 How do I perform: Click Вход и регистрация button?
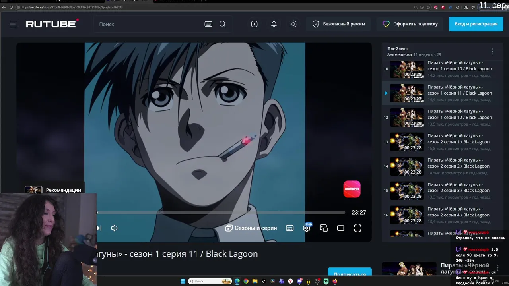pos(476,24)
